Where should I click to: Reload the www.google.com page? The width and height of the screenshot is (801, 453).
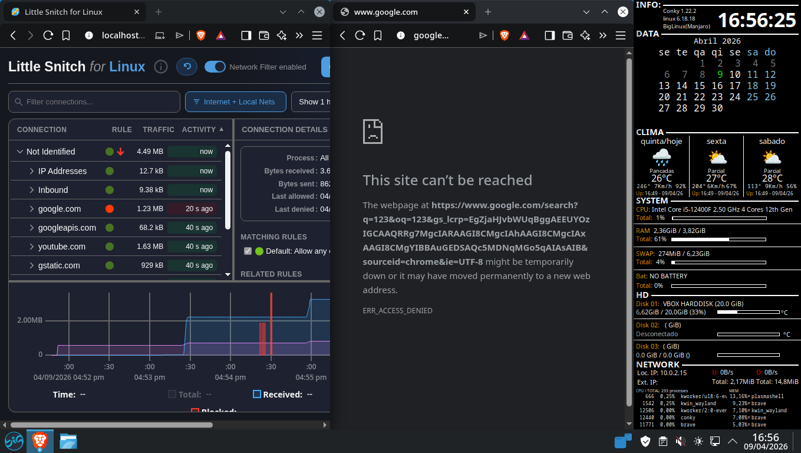point(360,35)
